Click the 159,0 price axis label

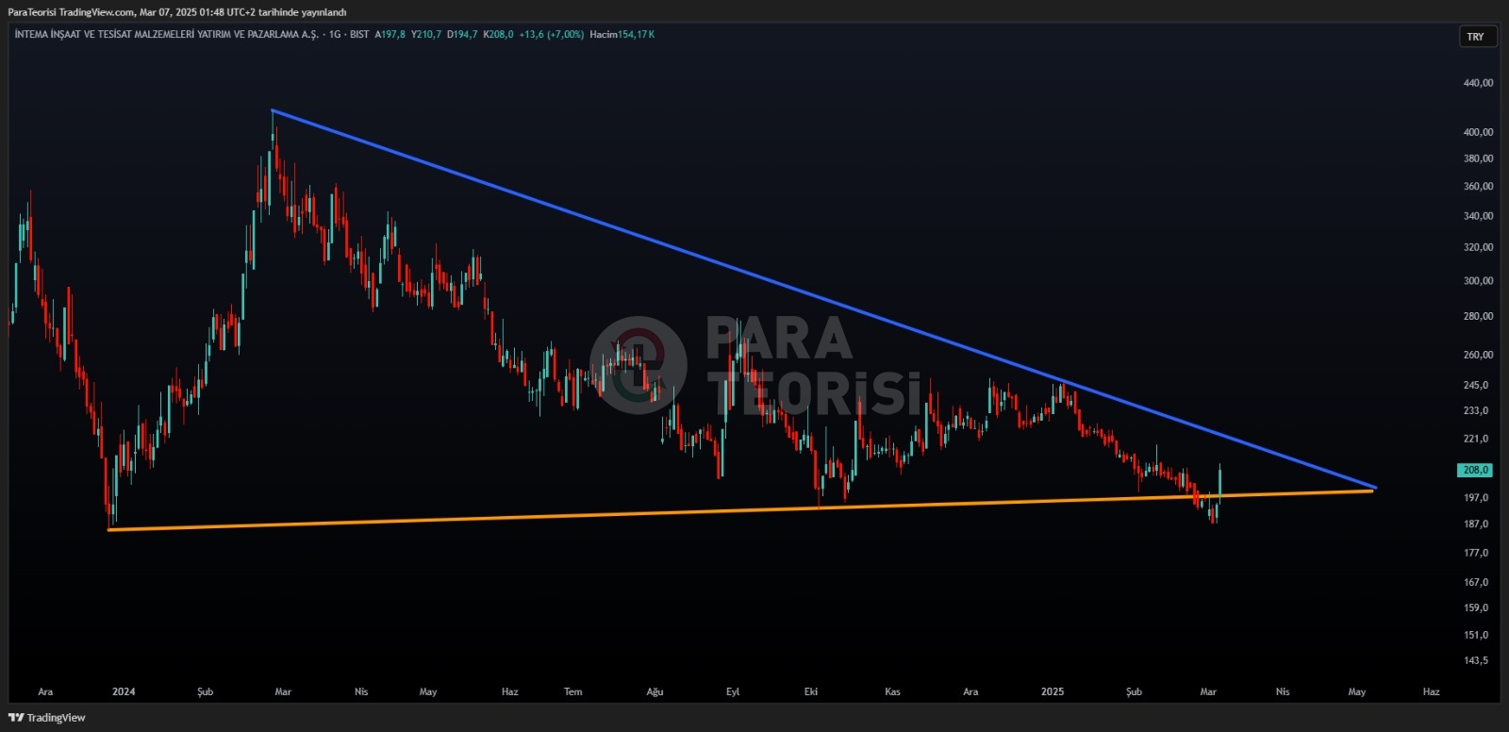coord(1476,608)
